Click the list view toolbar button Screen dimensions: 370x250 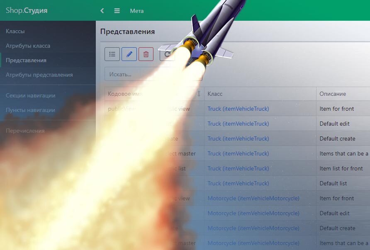point(112,54)
